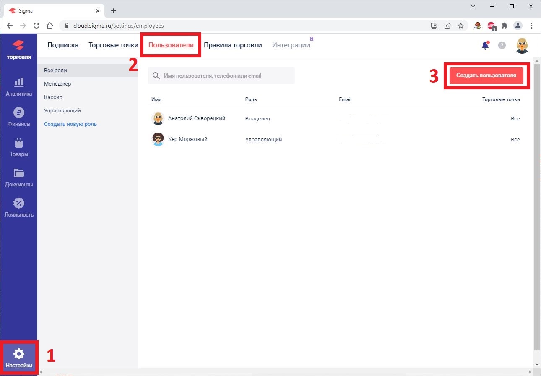Open the Аналитика section in sidebar
The width and height of the screenshot is (541, 376).
18,86
